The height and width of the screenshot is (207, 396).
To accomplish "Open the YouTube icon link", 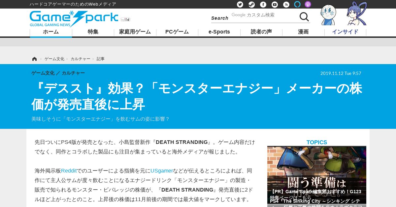I will click(x=275, y=4).
